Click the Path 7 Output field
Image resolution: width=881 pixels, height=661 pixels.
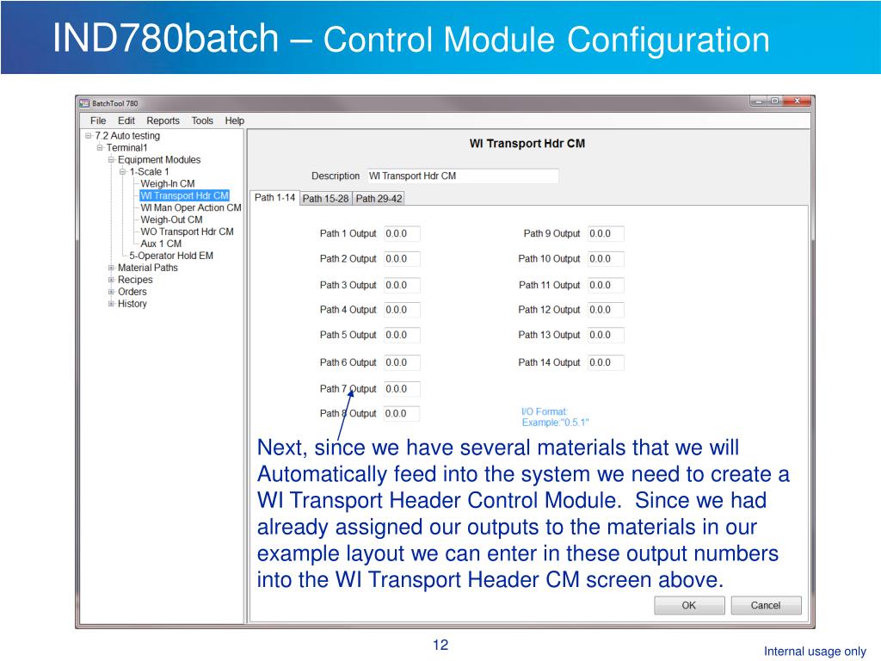402,389
